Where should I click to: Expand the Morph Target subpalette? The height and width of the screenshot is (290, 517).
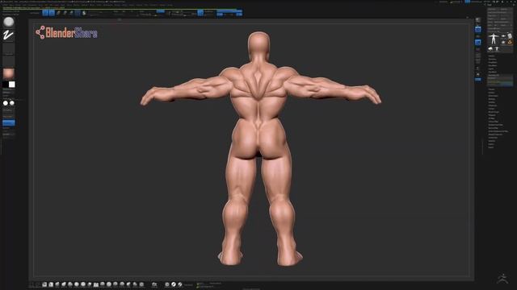coord(494,112)
